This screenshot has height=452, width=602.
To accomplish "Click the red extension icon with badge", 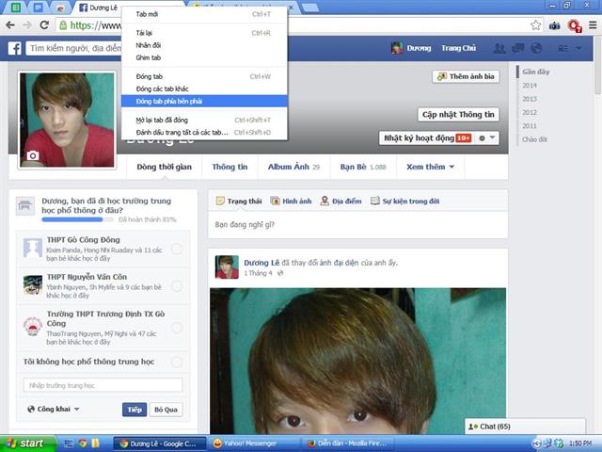I will [575, 26].
